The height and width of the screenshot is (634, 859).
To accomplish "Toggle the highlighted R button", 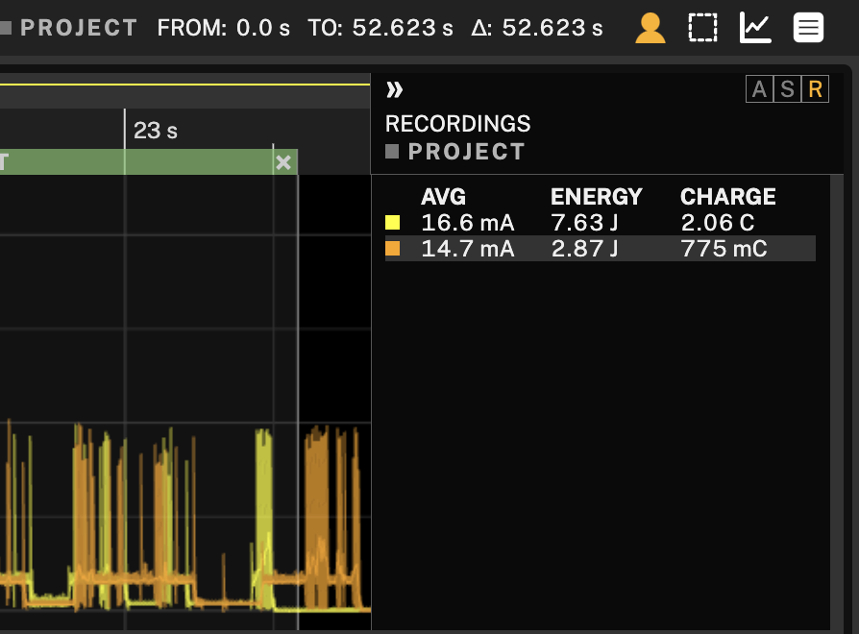I will click(815, 90).
